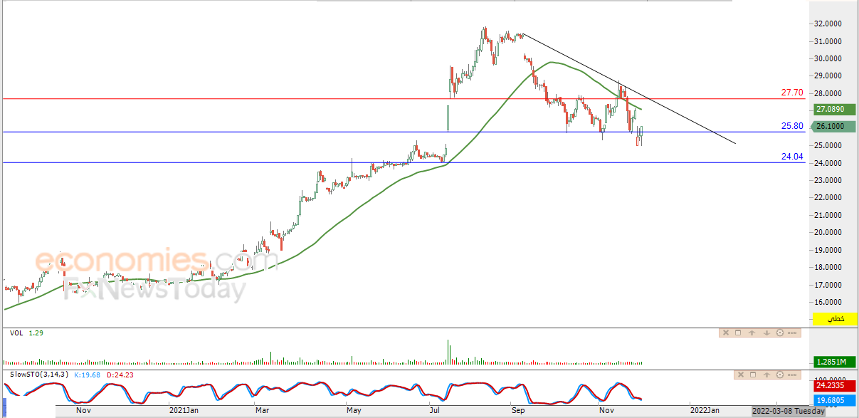Viewport: 859px width, 418px height.
Task: Close the VOL indicator panel
Action: point(726,333)
